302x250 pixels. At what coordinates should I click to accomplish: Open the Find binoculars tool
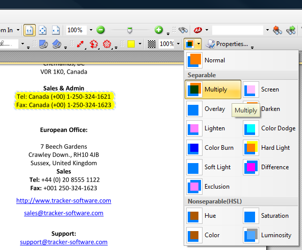[x=183, y=30]
